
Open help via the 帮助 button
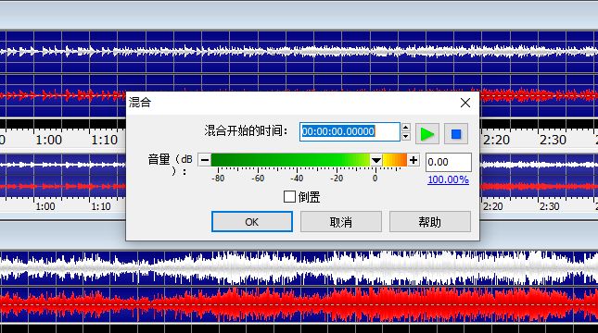430,222
